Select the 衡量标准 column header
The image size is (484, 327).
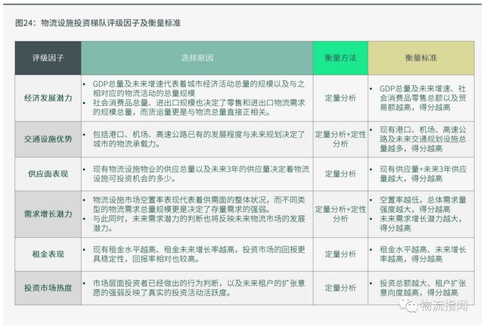coord(423,58)
